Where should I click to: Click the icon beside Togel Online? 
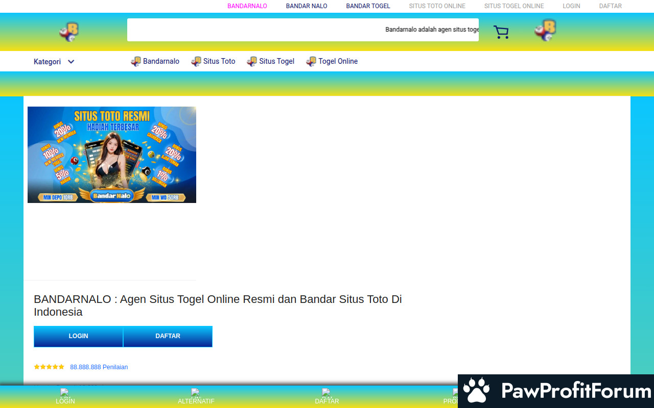pos(311,62)
